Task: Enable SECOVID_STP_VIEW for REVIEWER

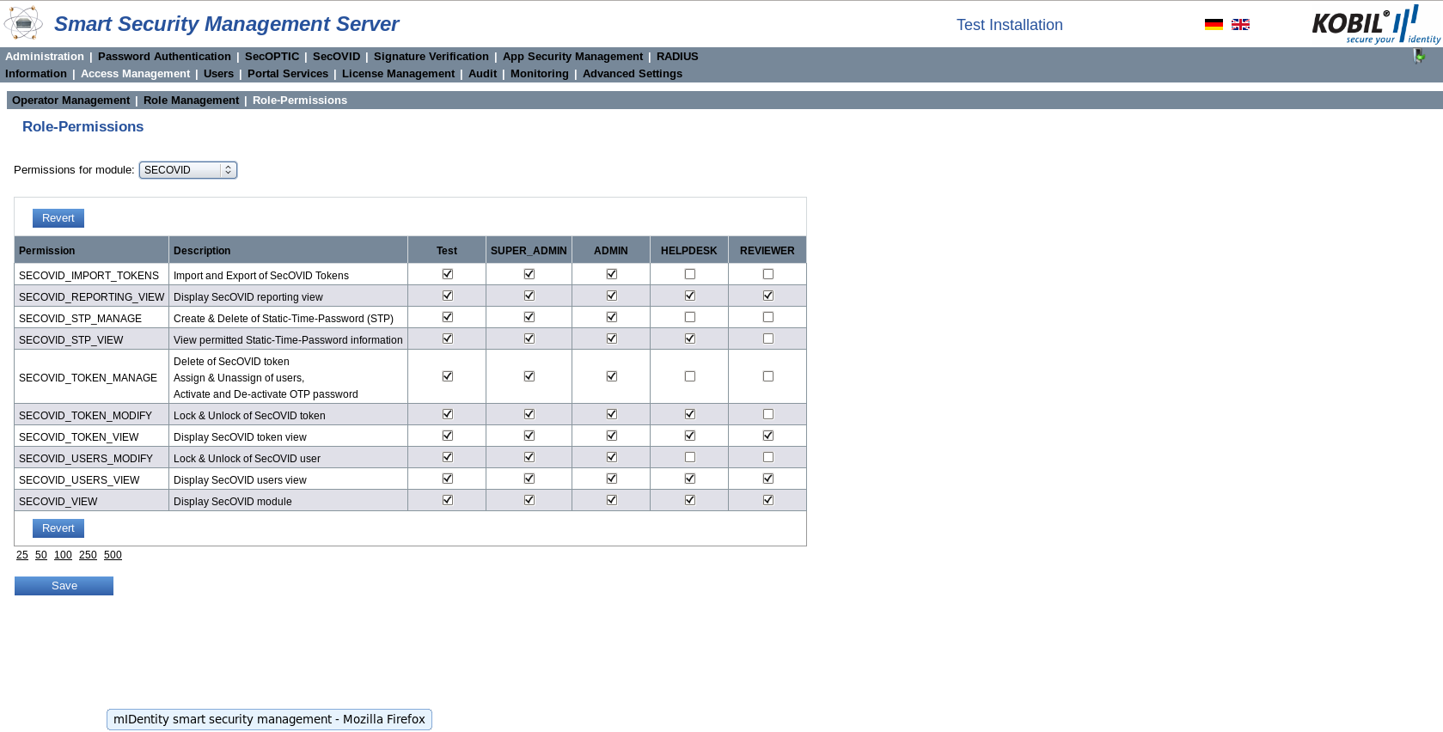Action: [x=768, y=339]
